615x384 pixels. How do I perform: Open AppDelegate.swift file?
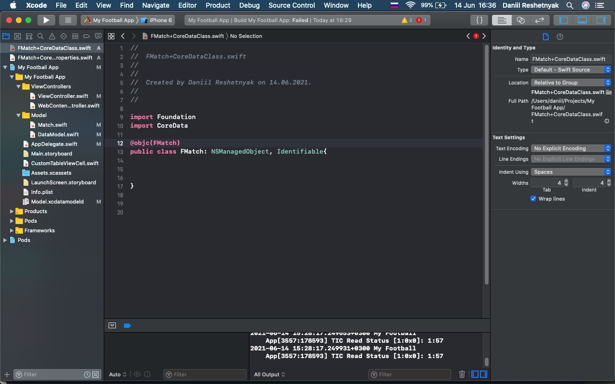[54, 144]
